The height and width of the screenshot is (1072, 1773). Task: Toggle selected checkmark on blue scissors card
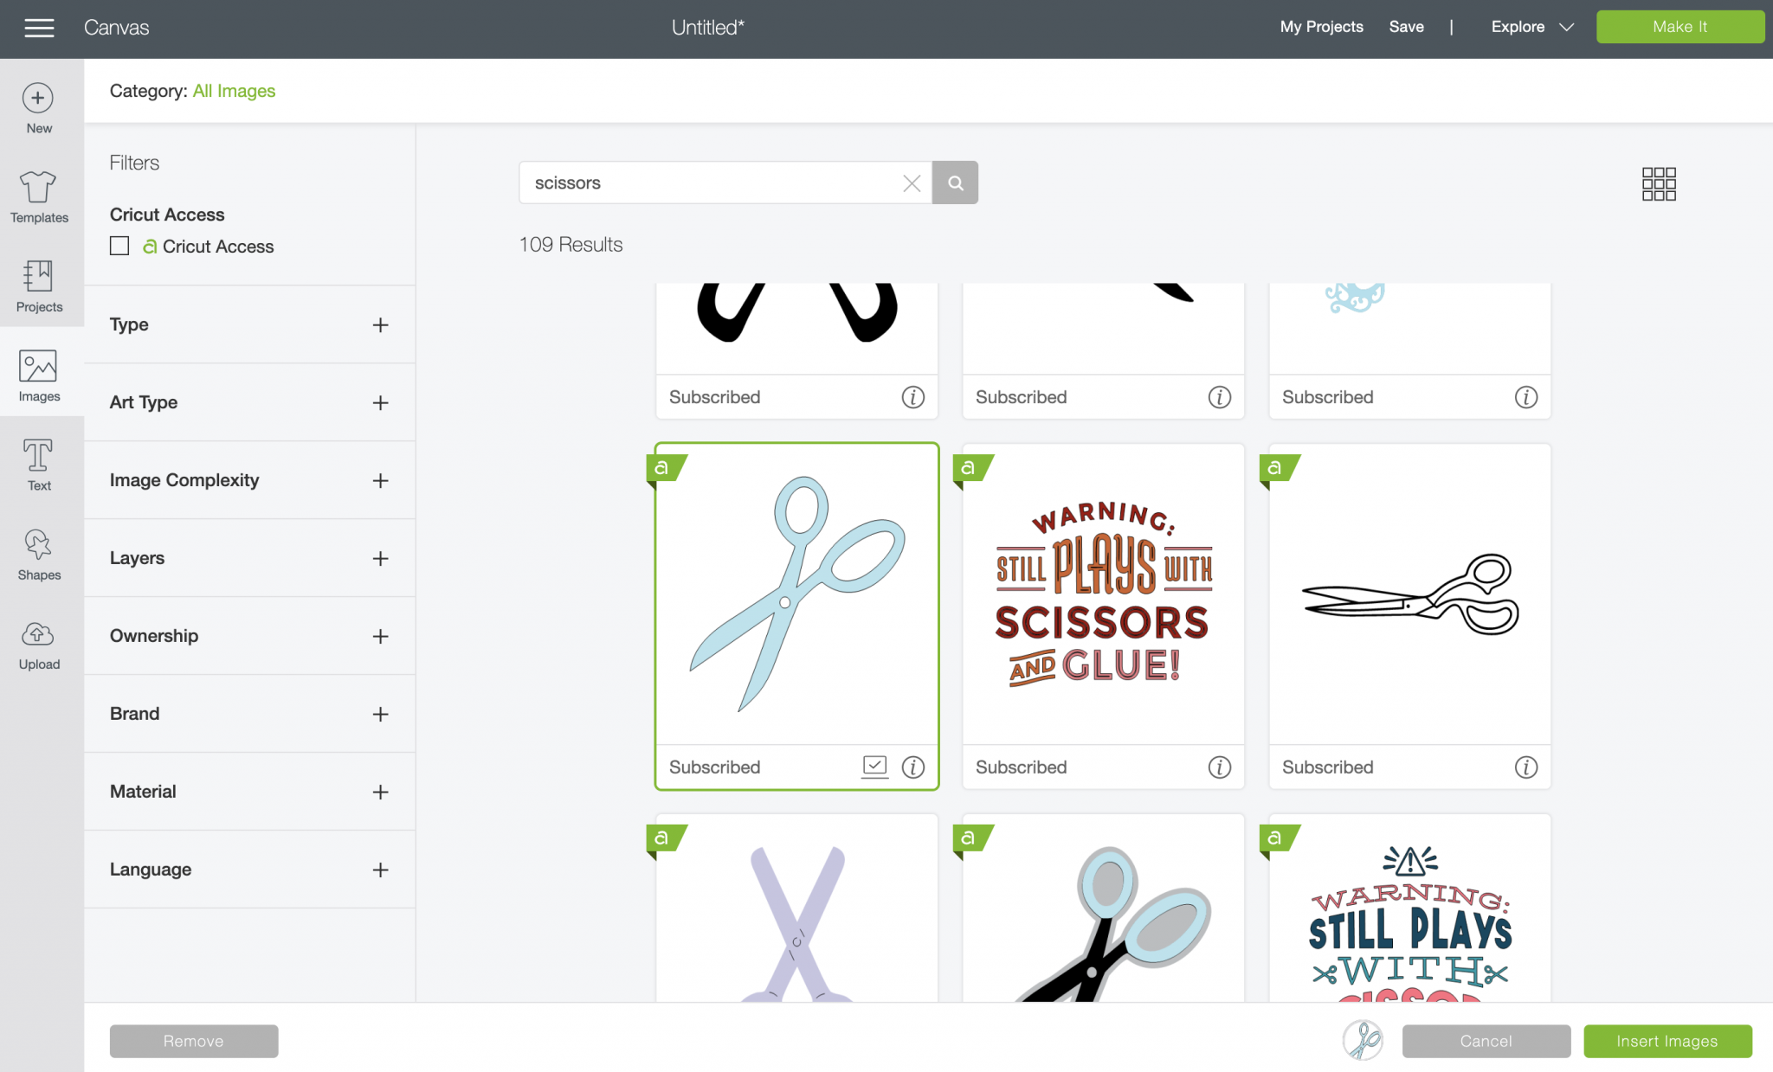tap(874, 767)
